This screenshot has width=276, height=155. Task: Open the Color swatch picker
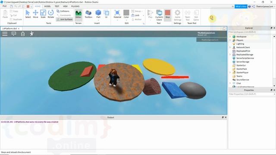[x=126, y=13]
